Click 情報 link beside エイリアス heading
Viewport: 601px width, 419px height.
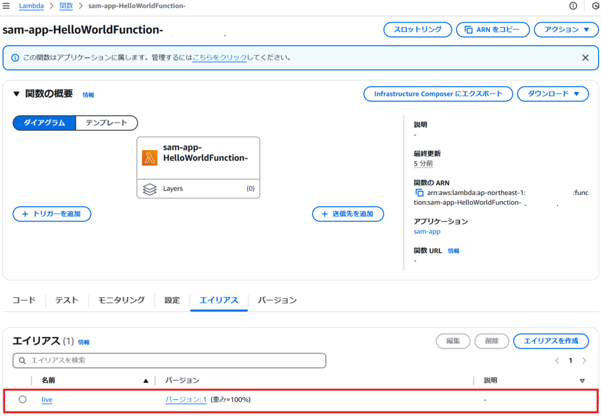point(83,342)
